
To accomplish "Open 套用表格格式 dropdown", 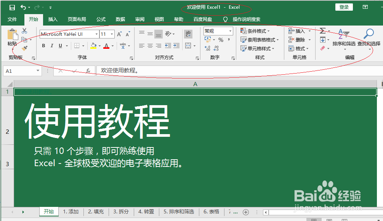I will (x=260, y=40).
